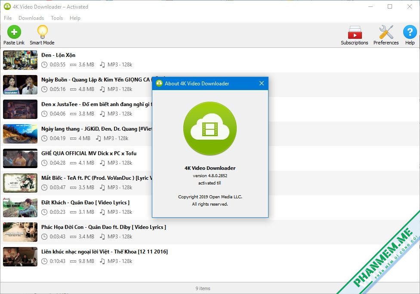Click the music note icon in Ngày lang thang row
Viewport: 420px width, 294px height.
tap(98, 138)
